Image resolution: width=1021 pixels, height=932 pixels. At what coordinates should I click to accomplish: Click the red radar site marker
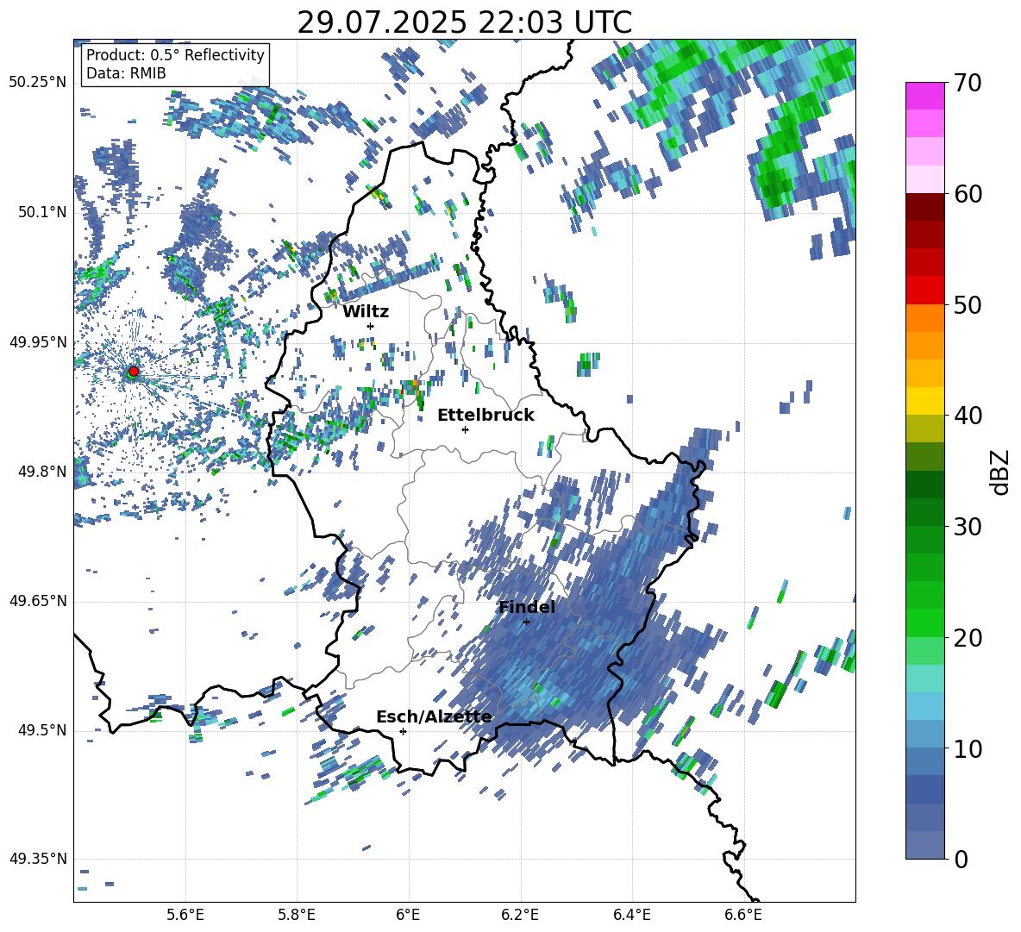[134, 372]
